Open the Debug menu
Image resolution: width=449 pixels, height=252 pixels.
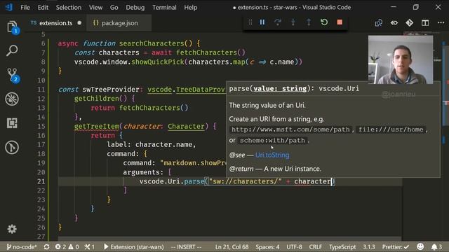point(135,8)
